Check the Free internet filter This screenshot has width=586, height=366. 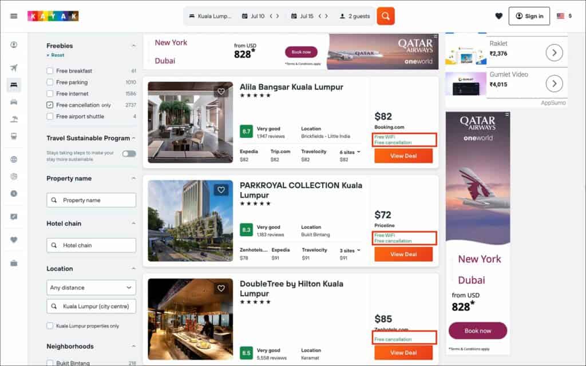(x=50, y=93)
